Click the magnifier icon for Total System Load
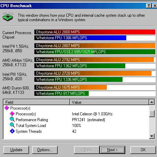This screenshot has height=157, width=157. pos(12,125)
